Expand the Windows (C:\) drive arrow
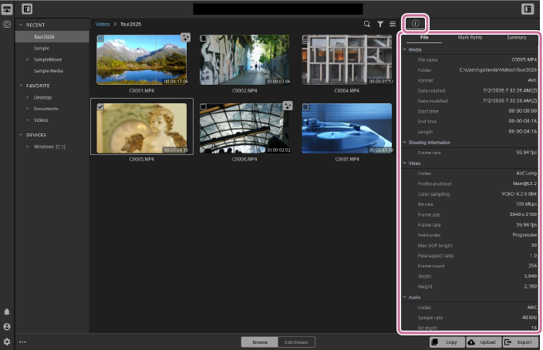This screenshot has height=350, width=543. click(28, 146)
